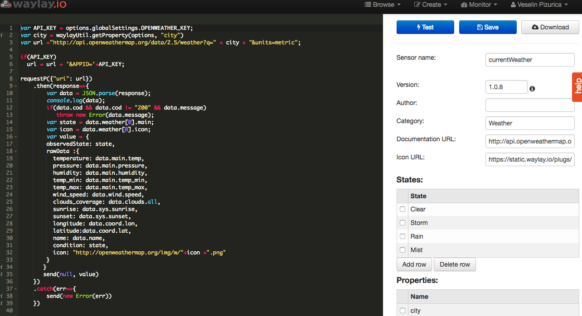The height and width of the screenshot is (316, 582).
Task: Check the city property checkbox
Action: pyautogui.click(x=403, y=311)
